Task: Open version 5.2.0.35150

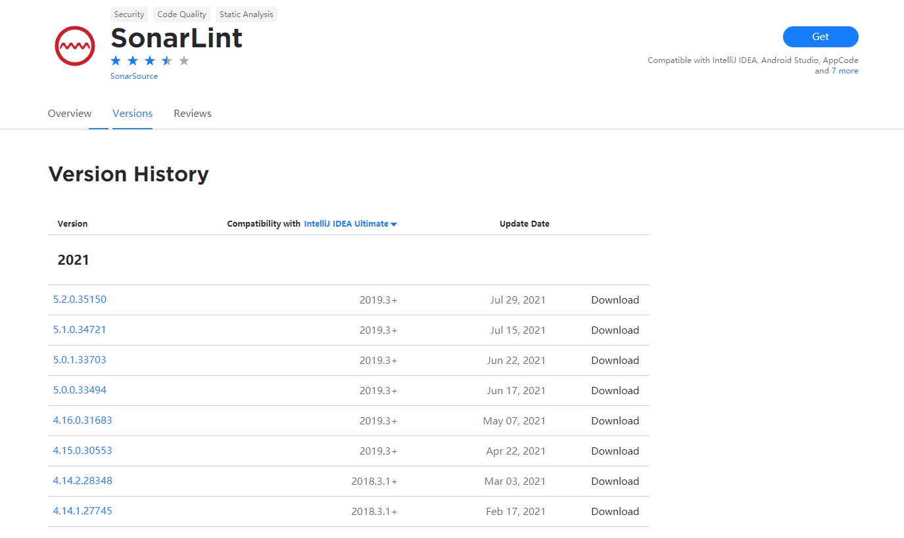Action: 80,300
